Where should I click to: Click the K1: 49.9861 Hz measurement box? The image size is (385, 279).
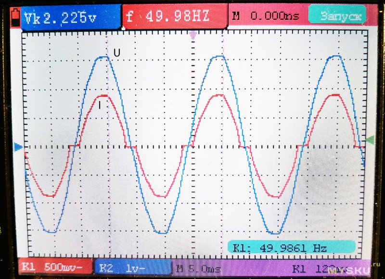[x=292, y=248]
